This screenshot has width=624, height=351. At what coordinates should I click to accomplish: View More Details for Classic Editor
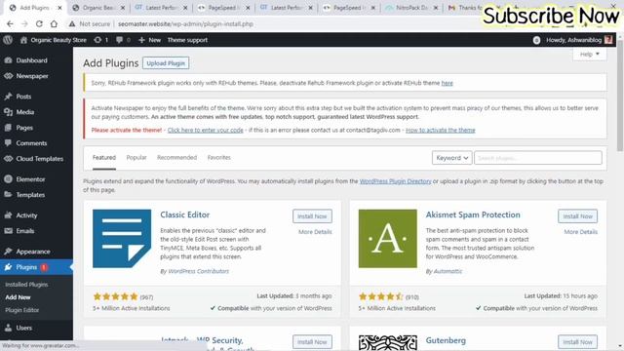point(315,232)
